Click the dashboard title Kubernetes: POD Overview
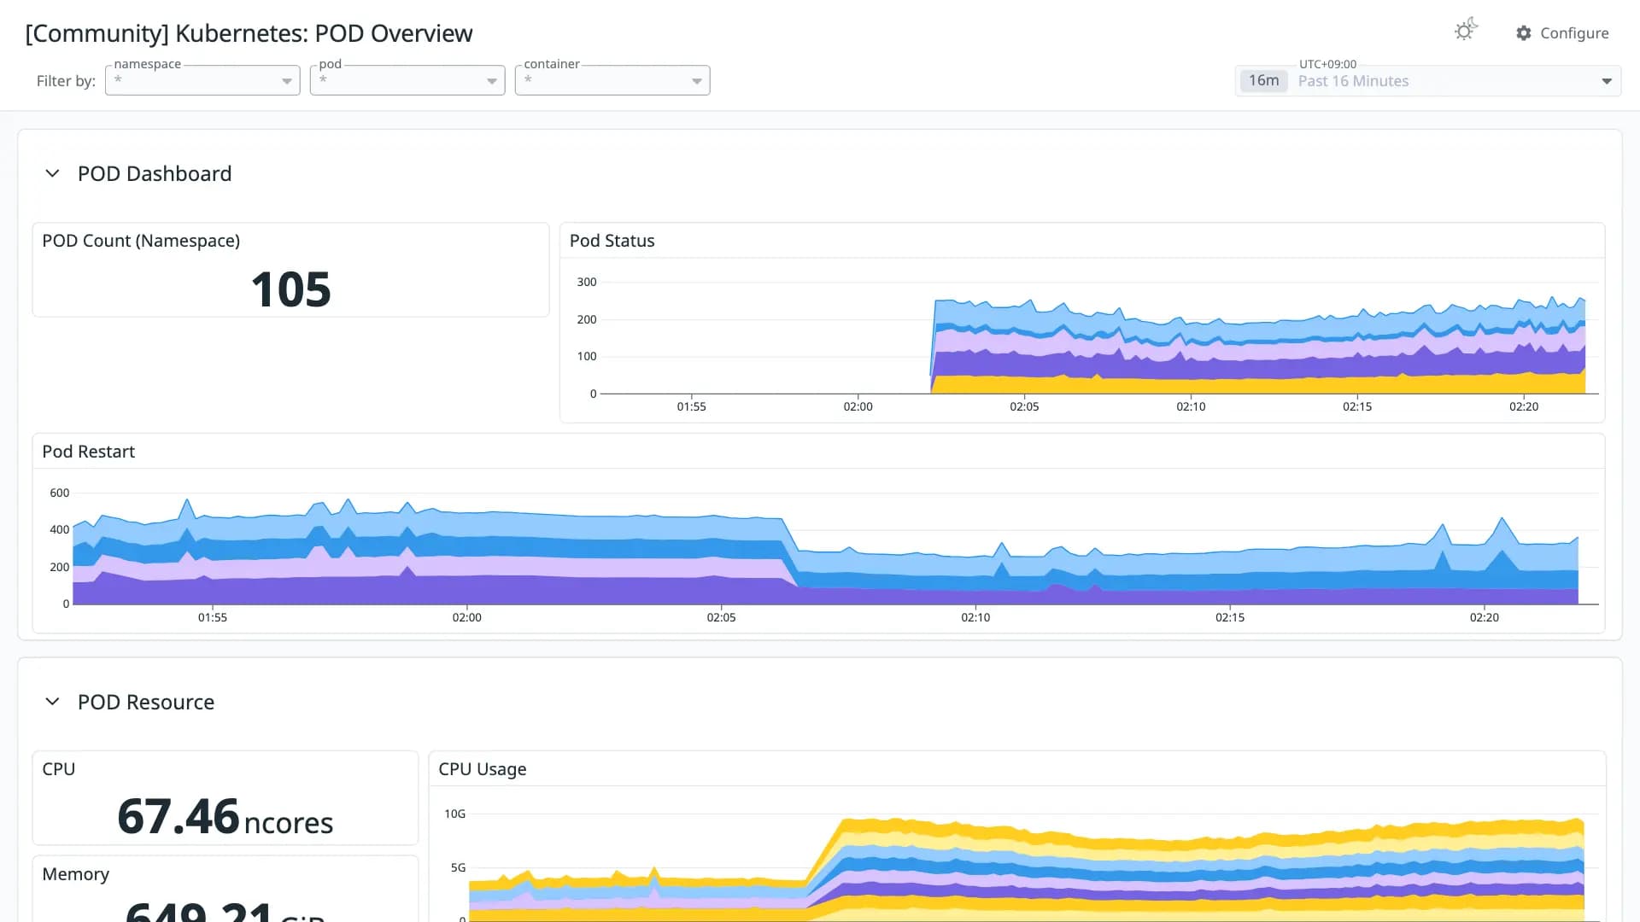 click(x=249, y=33)
